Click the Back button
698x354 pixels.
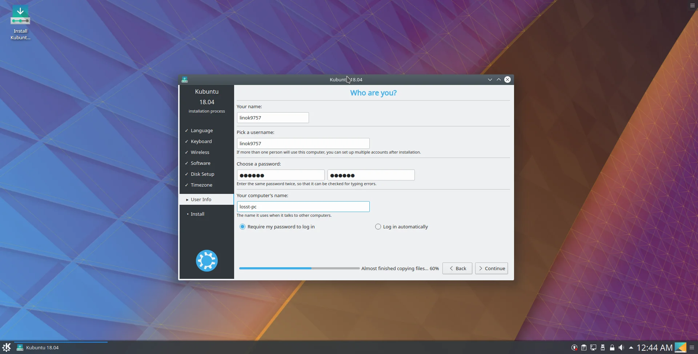coord(457,268)
